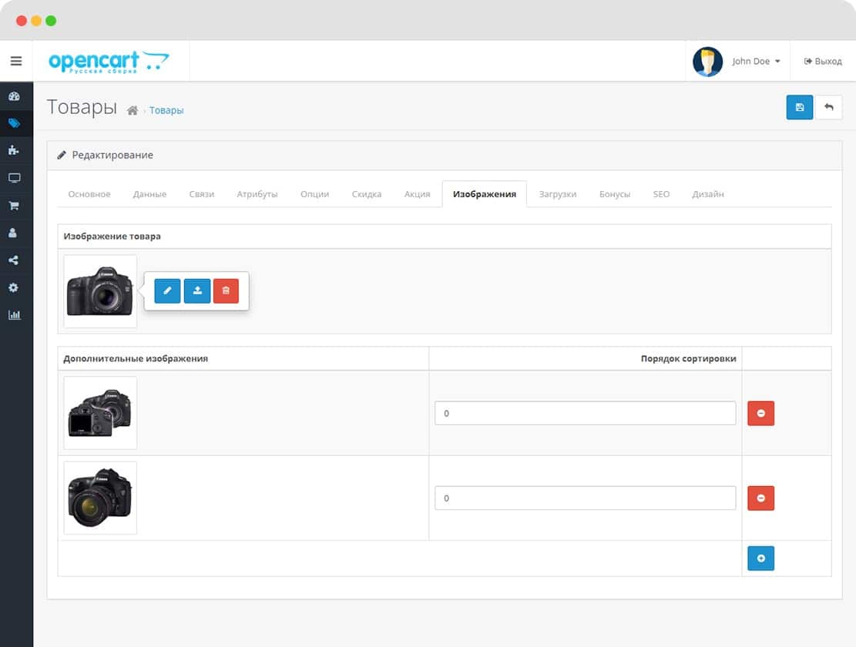Switch to the Скидка tab
The width and height of the screenshot is (856, 647).
[366, 193]
